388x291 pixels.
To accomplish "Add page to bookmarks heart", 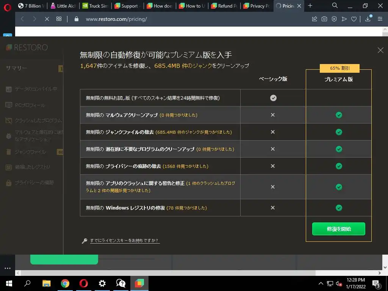I will coord(354,19).
